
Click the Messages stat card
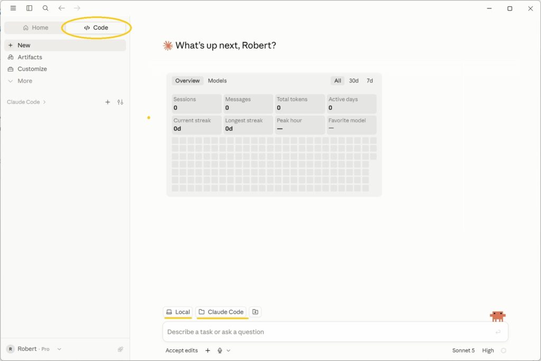click(x=248, y=103)
